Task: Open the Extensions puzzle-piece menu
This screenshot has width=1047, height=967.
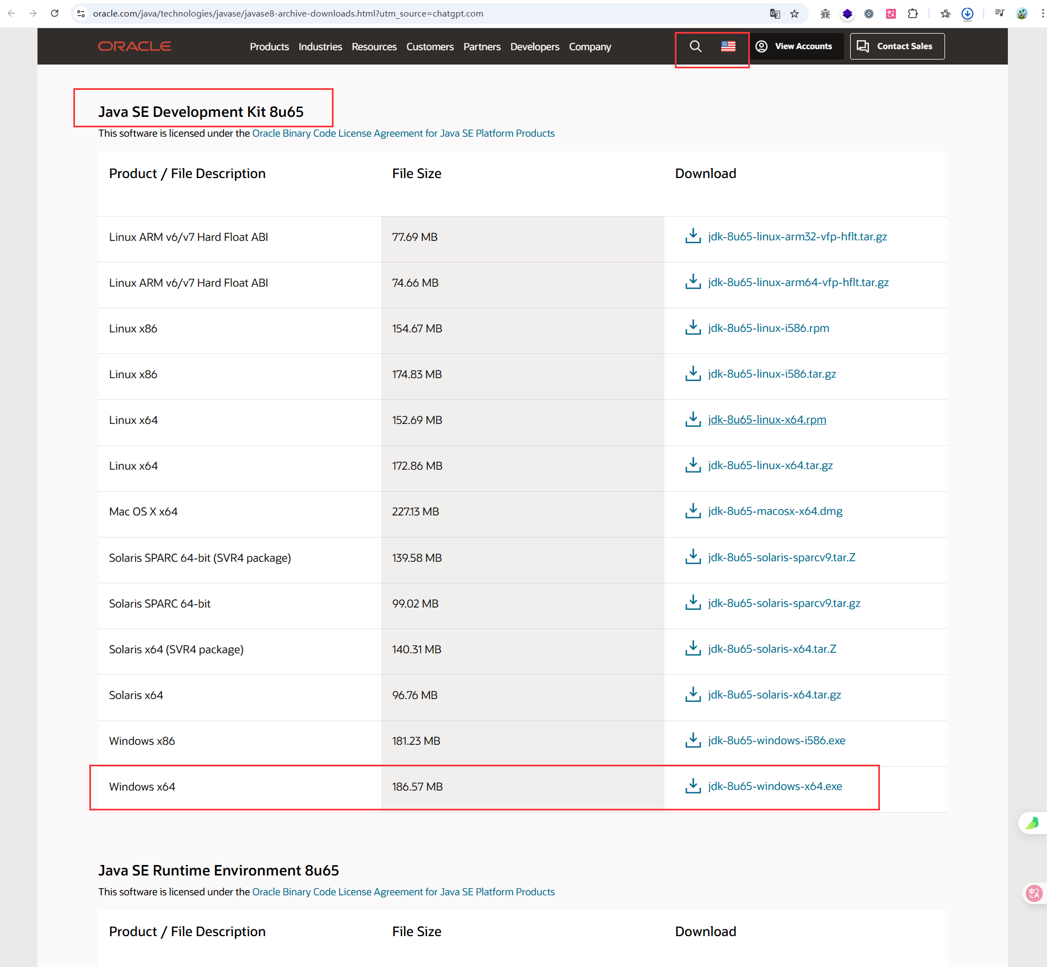Action: pyautogui.click(x=913, y=14)
